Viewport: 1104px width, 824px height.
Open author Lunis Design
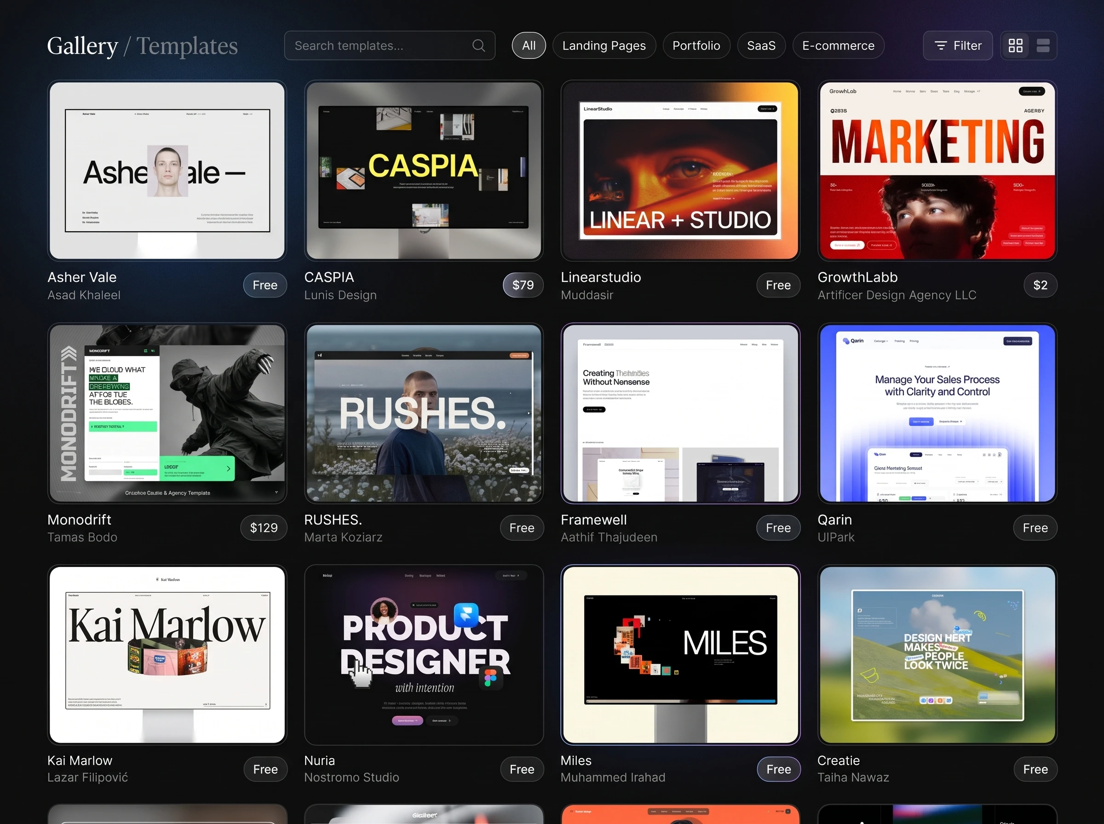pyautogui.click(x=340, y=295)
